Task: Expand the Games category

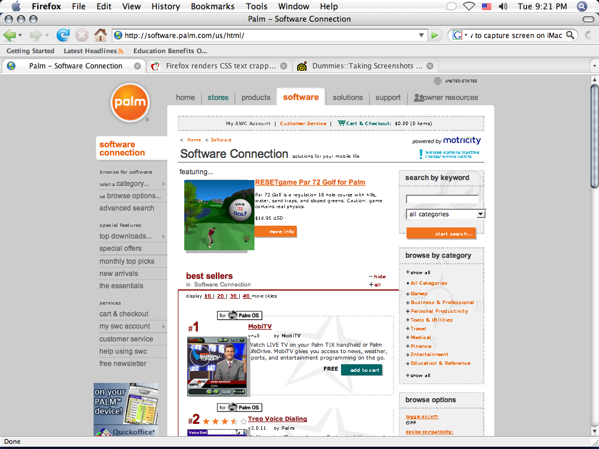Action: pyautogui.click(x=408, y=294)
